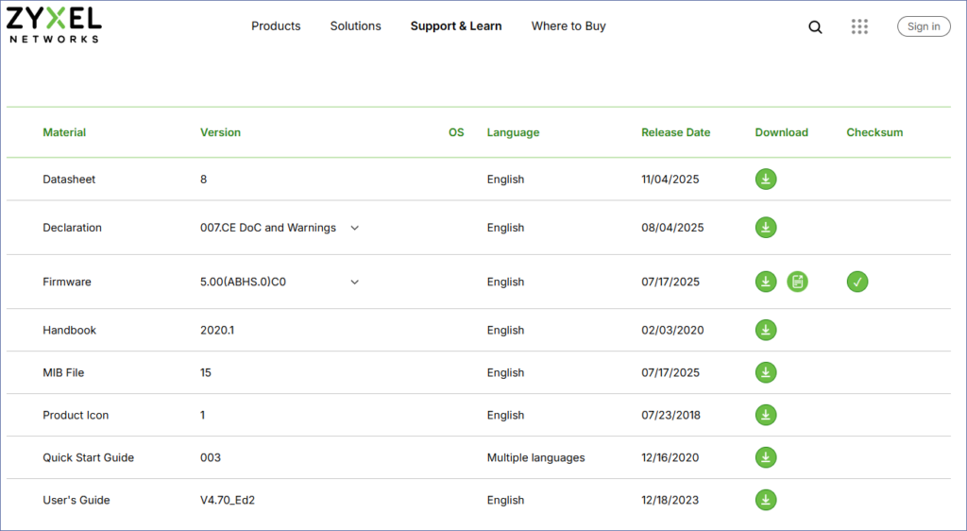The image size is (967, 531).
Task: Open the search magnifier icon
Action: (816, 26)
